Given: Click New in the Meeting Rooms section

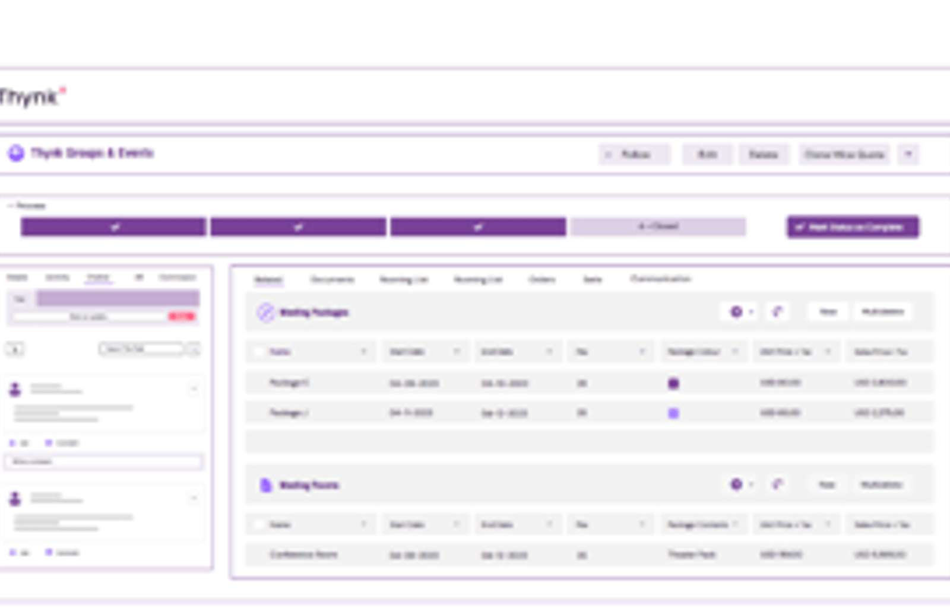Looking at the screenshot, I should tap(826, 485).
